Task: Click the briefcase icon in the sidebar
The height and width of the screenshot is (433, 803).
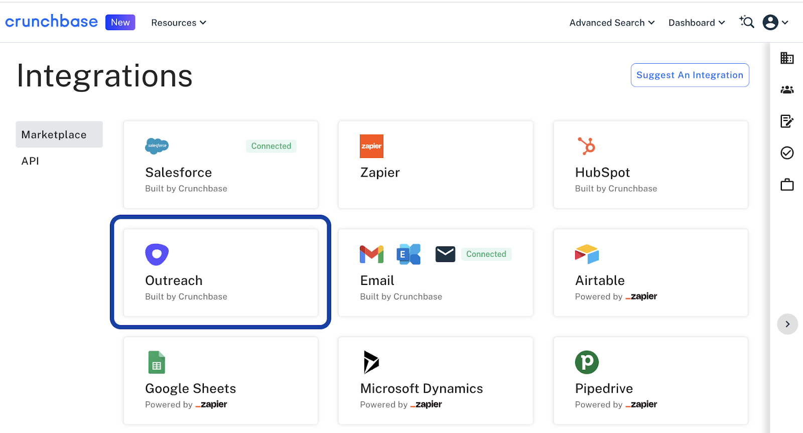Action: click(x=787, y=185)
